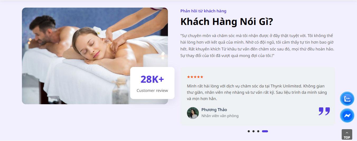The height and width of the screenshot is (141, 357).
Task: Click Phương Thảo's avatar photo
Action: tap(193, 113)
